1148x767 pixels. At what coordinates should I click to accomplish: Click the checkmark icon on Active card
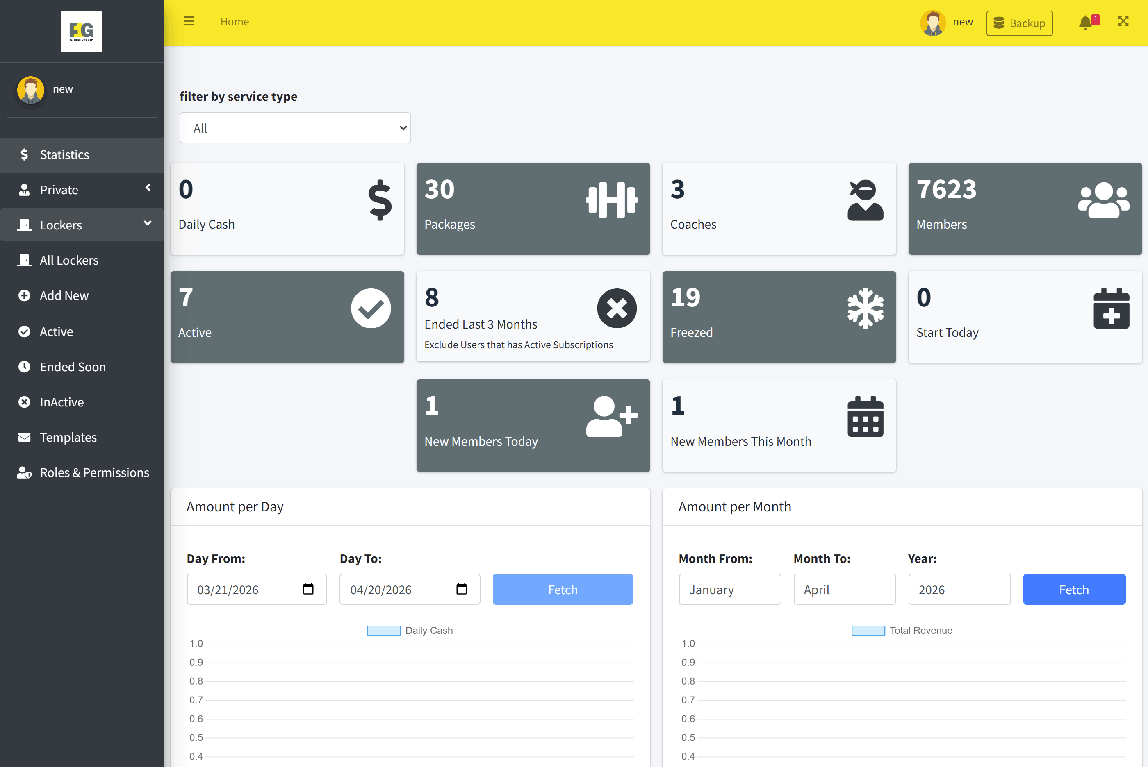pyautogui.click(x=370, y=308)
